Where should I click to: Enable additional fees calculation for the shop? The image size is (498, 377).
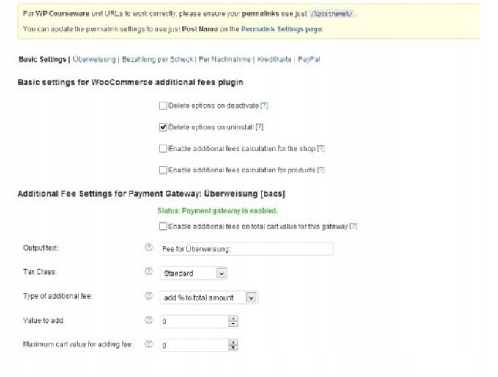tap(163, 149)
